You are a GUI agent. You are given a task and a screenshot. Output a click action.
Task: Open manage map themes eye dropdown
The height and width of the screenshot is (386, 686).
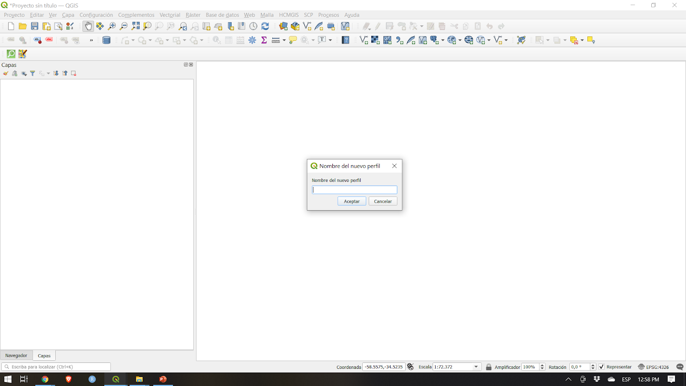click(24, 73)
